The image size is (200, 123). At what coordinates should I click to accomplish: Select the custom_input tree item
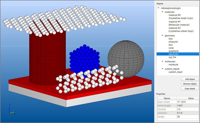point(176,72)
